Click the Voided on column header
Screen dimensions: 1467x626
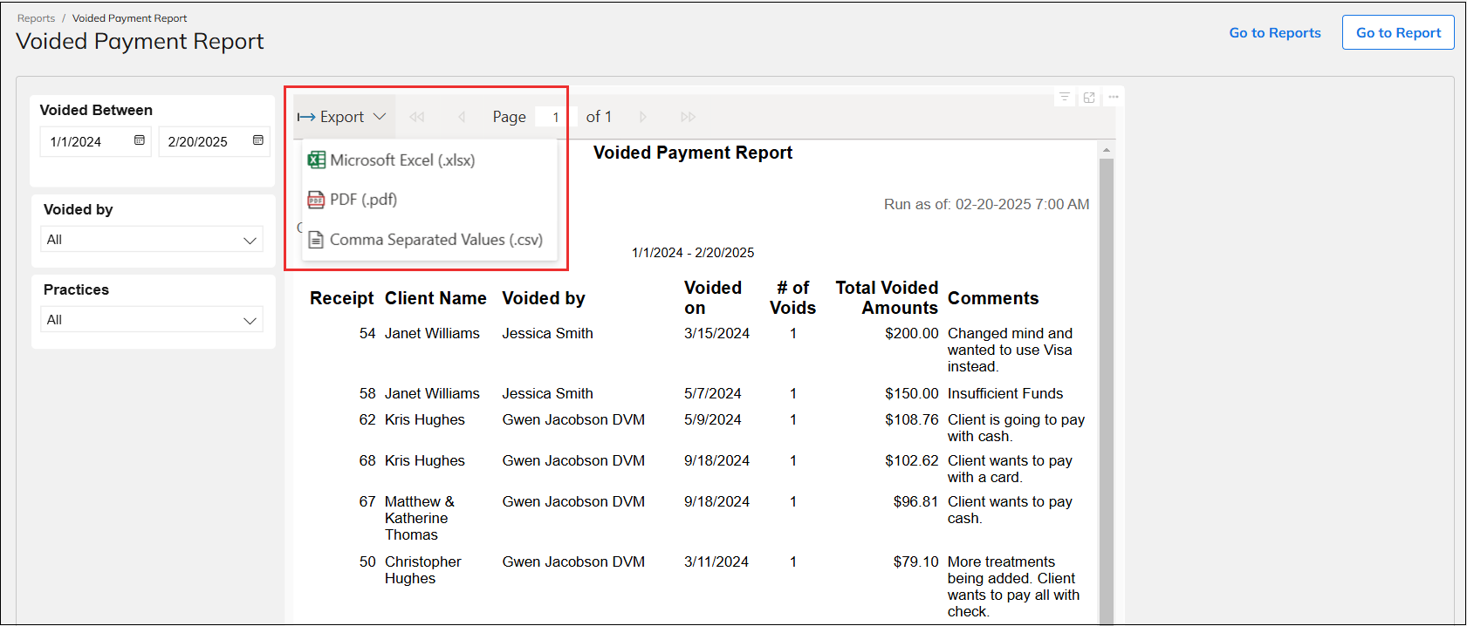[x=713, y=298]
